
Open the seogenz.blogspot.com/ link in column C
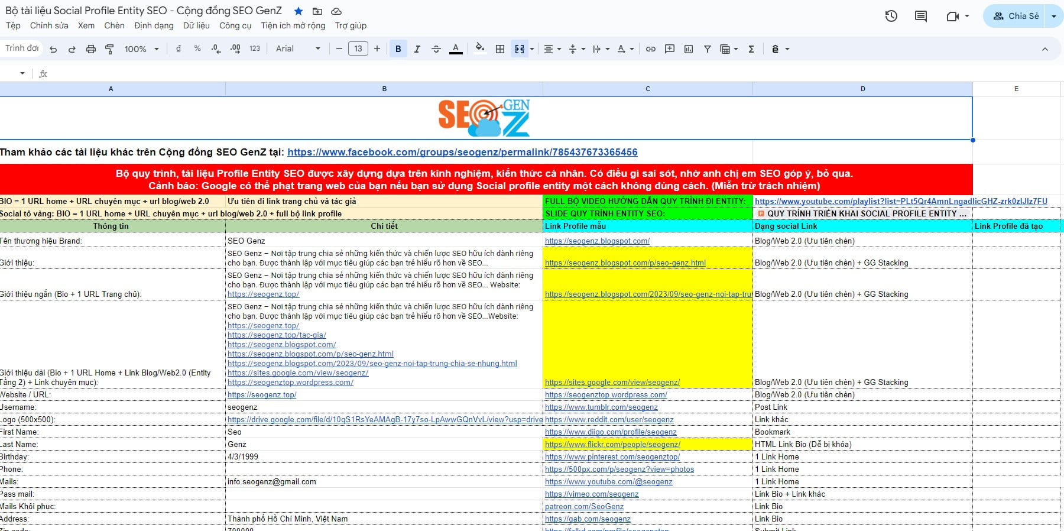click(597, 241)
